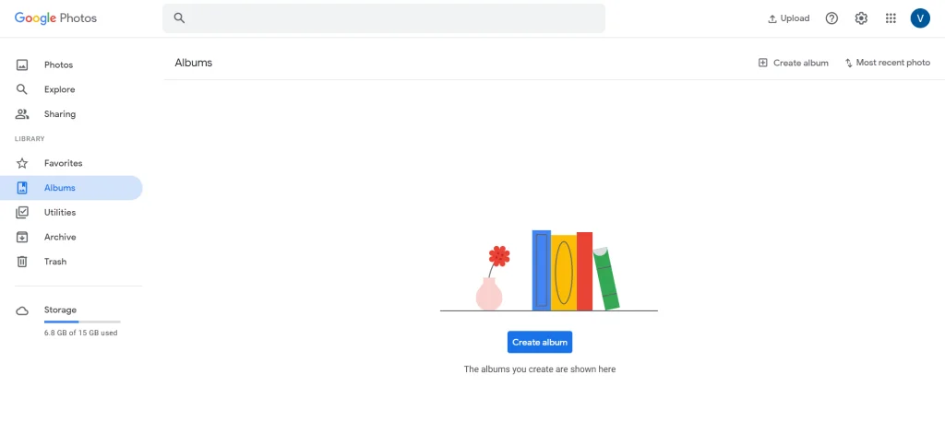Click the Photos sidebar icon
Screen dimensions: 945x421
(22, 65)
